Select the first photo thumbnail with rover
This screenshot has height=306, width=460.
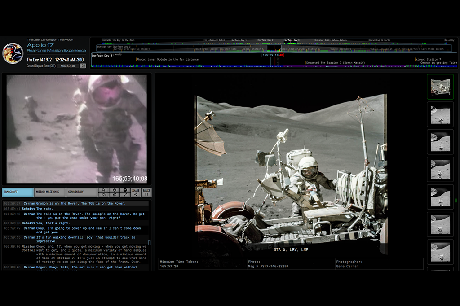440,87
